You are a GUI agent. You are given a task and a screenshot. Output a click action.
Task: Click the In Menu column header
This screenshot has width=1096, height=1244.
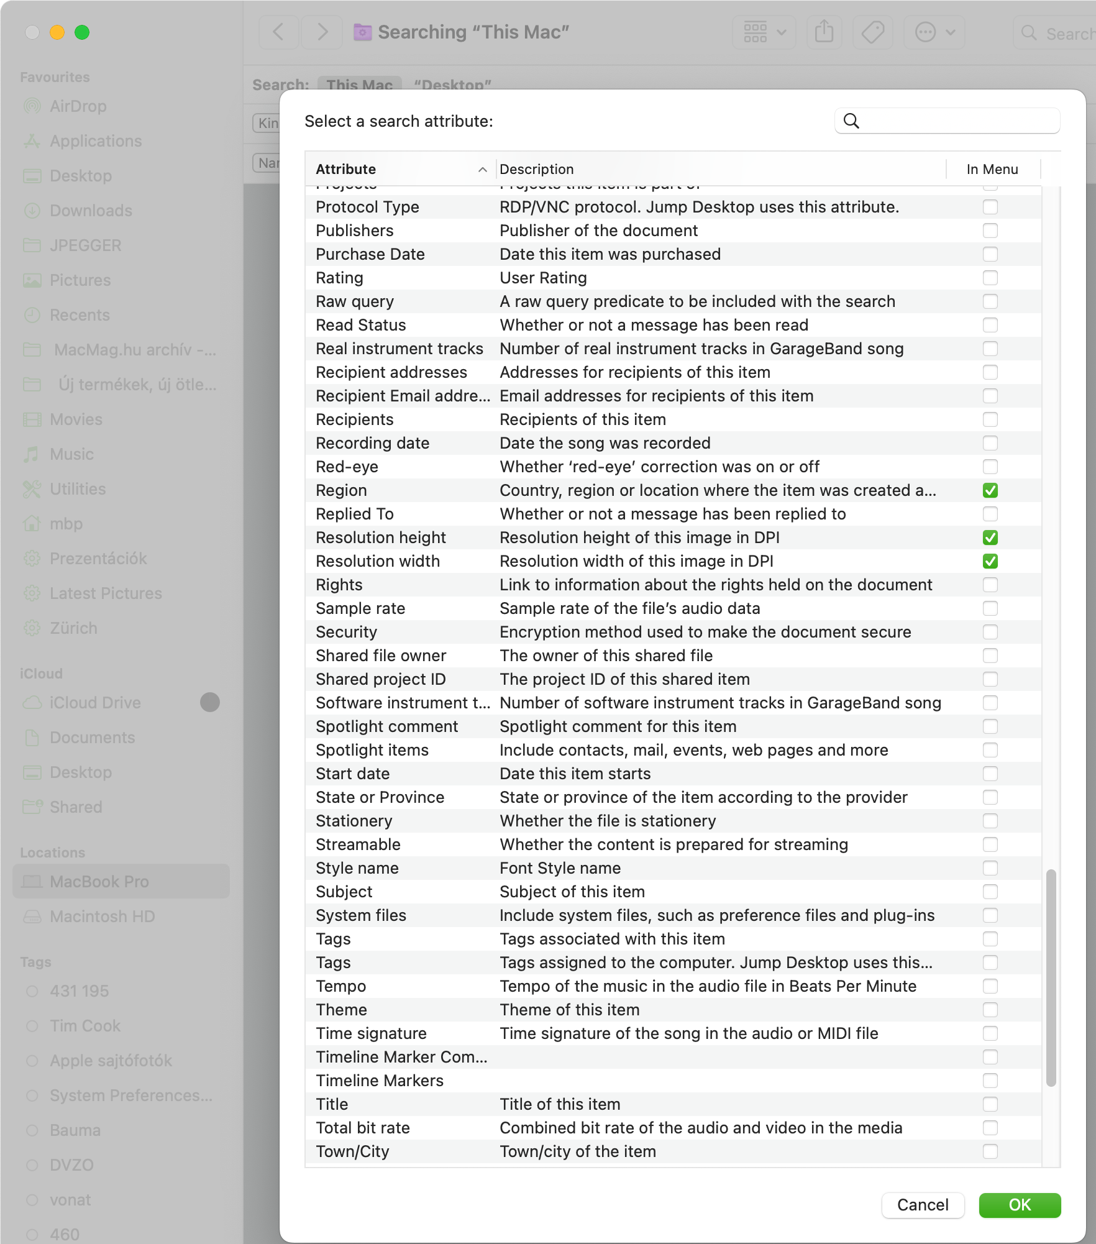[992, 169]
